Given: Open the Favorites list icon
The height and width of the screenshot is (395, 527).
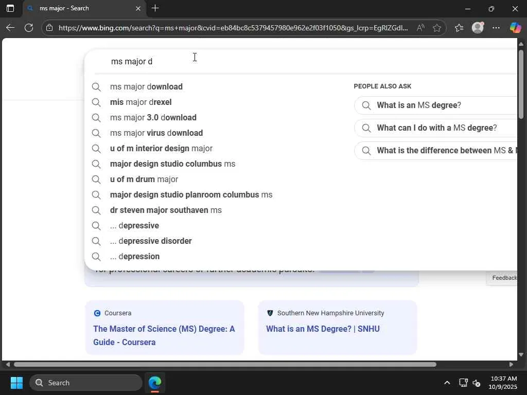Looking at the screenshot, I should [459, 28].
